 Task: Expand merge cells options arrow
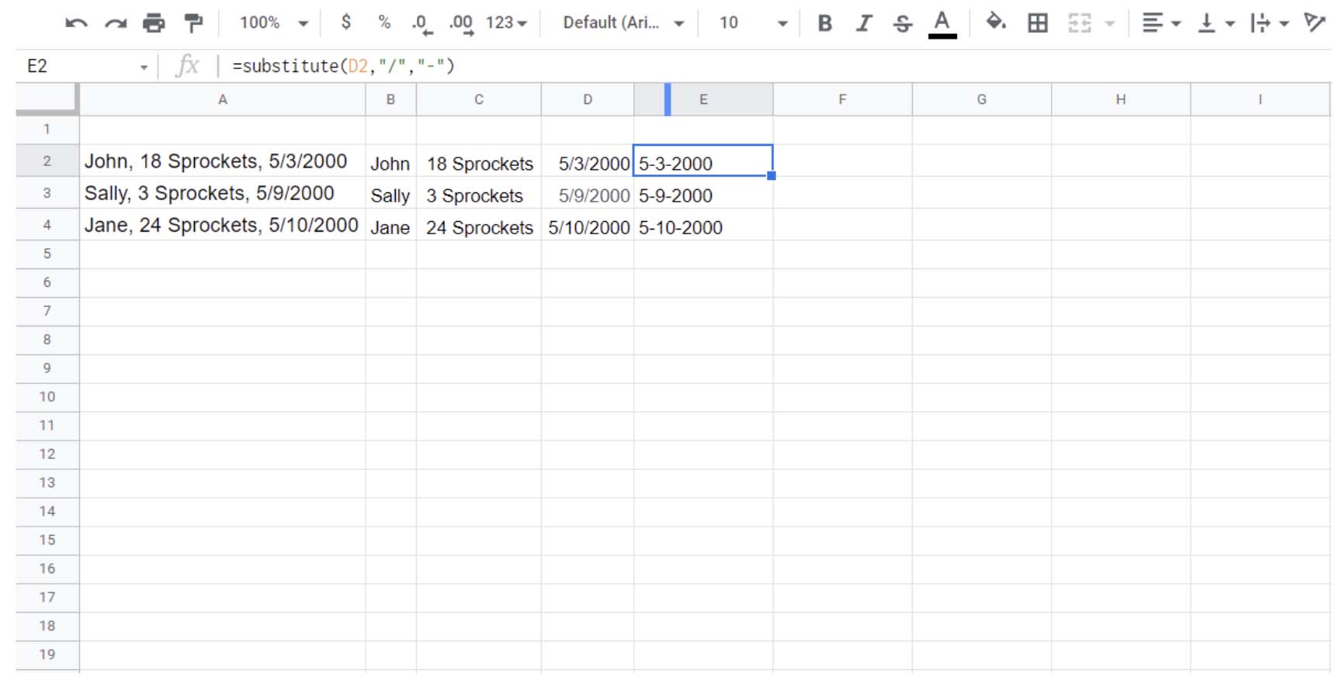click(1110, 24)
